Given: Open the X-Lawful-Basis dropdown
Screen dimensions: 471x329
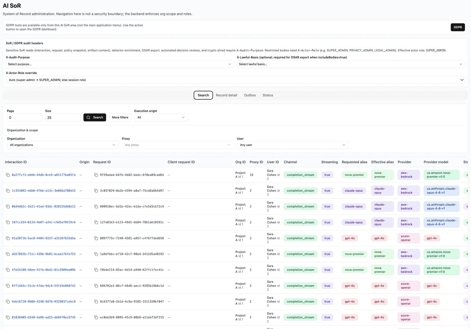Looking at the screenshot, I should pos(351,64).
